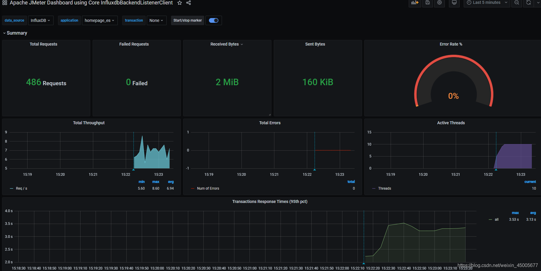Open the InfluxDB data source dropdown
This screenshot has width=541, height=271.
click(x=41, y=20)
